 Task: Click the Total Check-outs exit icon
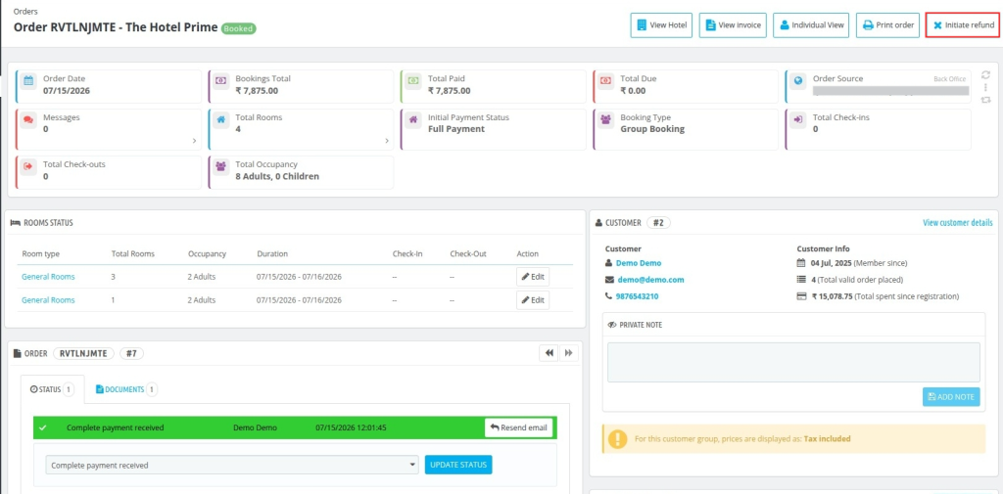28,166
